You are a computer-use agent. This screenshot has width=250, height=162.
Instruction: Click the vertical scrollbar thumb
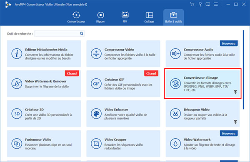pyautogui.click(x=243, y=70)
